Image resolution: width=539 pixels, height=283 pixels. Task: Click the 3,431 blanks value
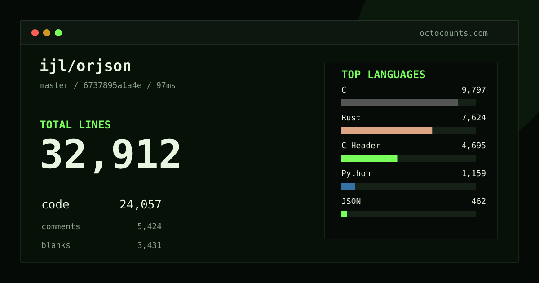150,245
